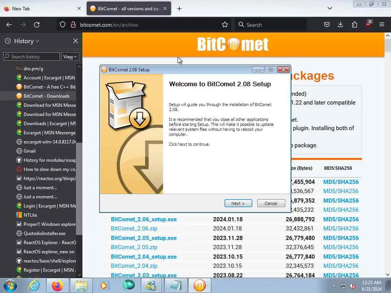Image resolution: width=391 pixels, height=293 pixels.
Task: Open a new browser tab
Action: 179,9
